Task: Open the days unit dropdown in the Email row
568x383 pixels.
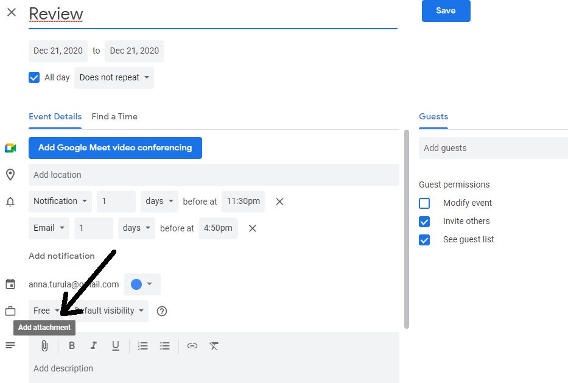Action: point(136,228)
